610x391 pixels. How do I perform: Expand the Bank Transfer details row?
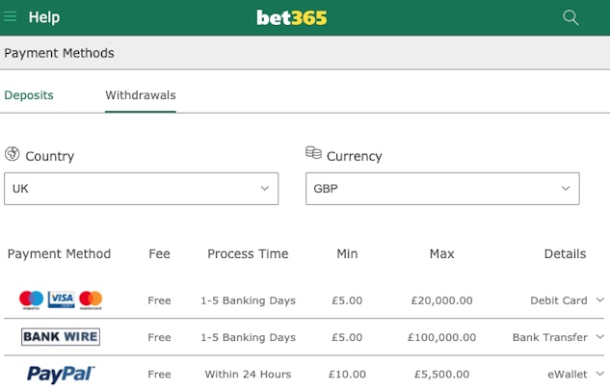click(x=599, y=337)
